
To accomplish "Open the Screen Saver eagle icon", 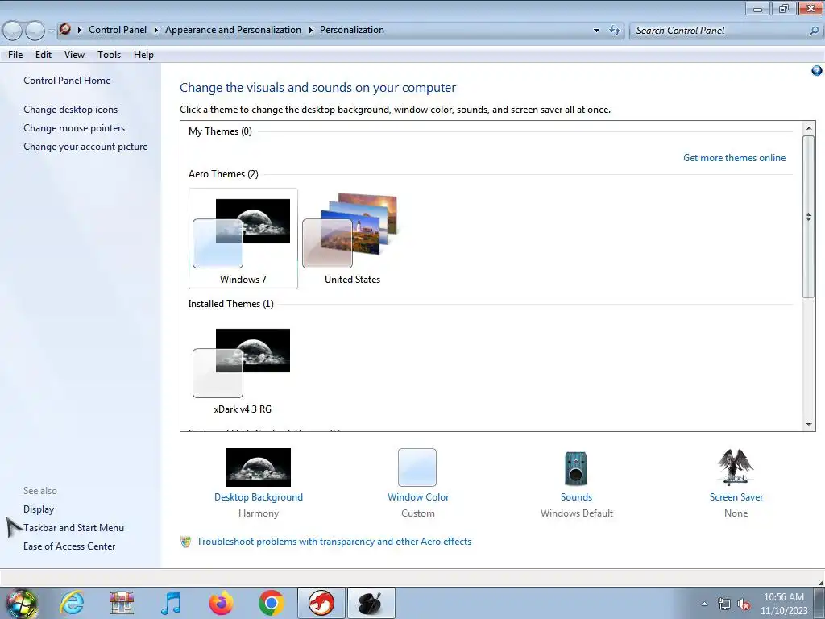I will (x=736, y=467).
